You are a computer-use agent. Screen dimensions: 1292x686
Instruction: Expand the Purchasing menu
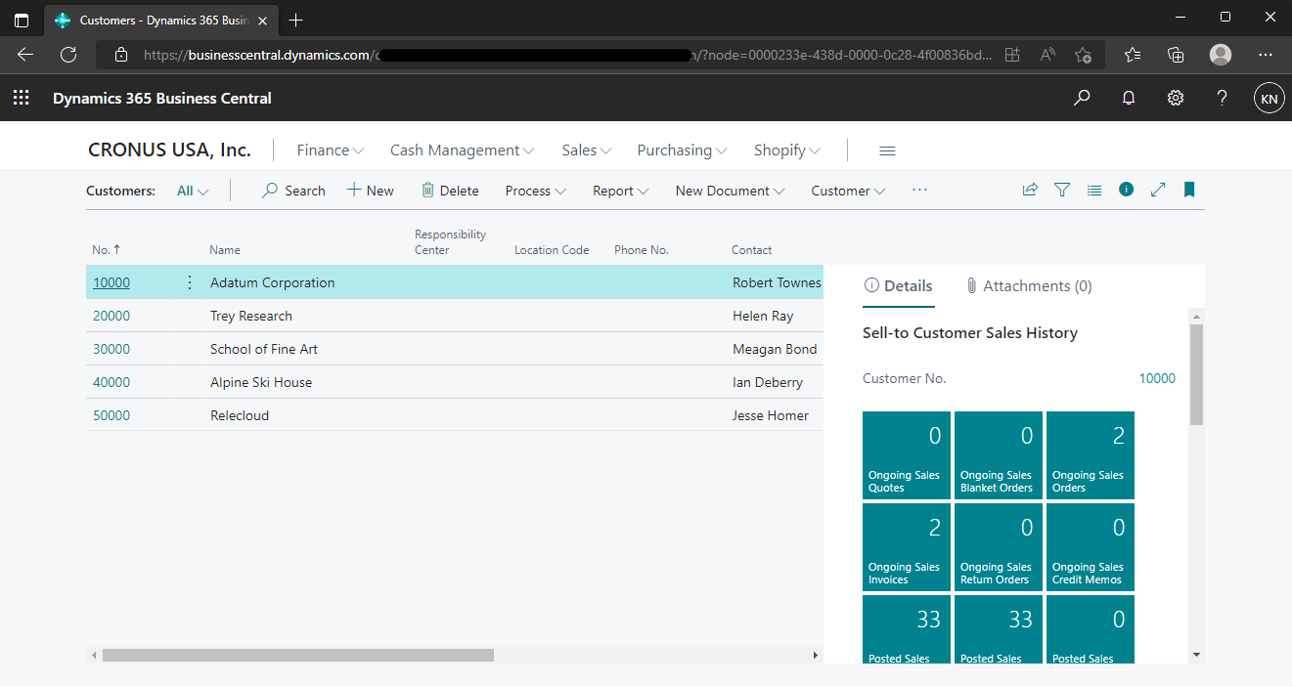pos(683,150)
